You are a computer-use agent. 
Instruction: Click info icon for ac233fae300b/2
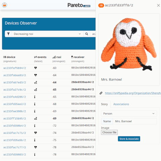tap(35, 111)
